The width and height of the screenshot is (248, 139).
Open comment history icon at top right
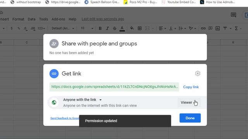click(233, 15)
